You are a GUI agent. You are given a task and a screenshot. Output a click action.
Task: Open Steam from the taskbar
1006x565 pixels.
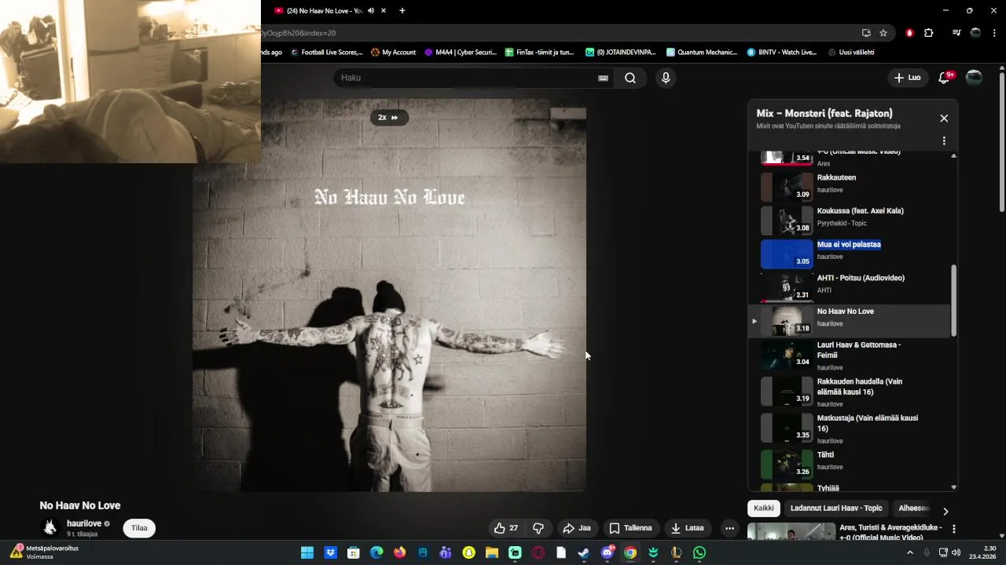click(x=583, y=552)
